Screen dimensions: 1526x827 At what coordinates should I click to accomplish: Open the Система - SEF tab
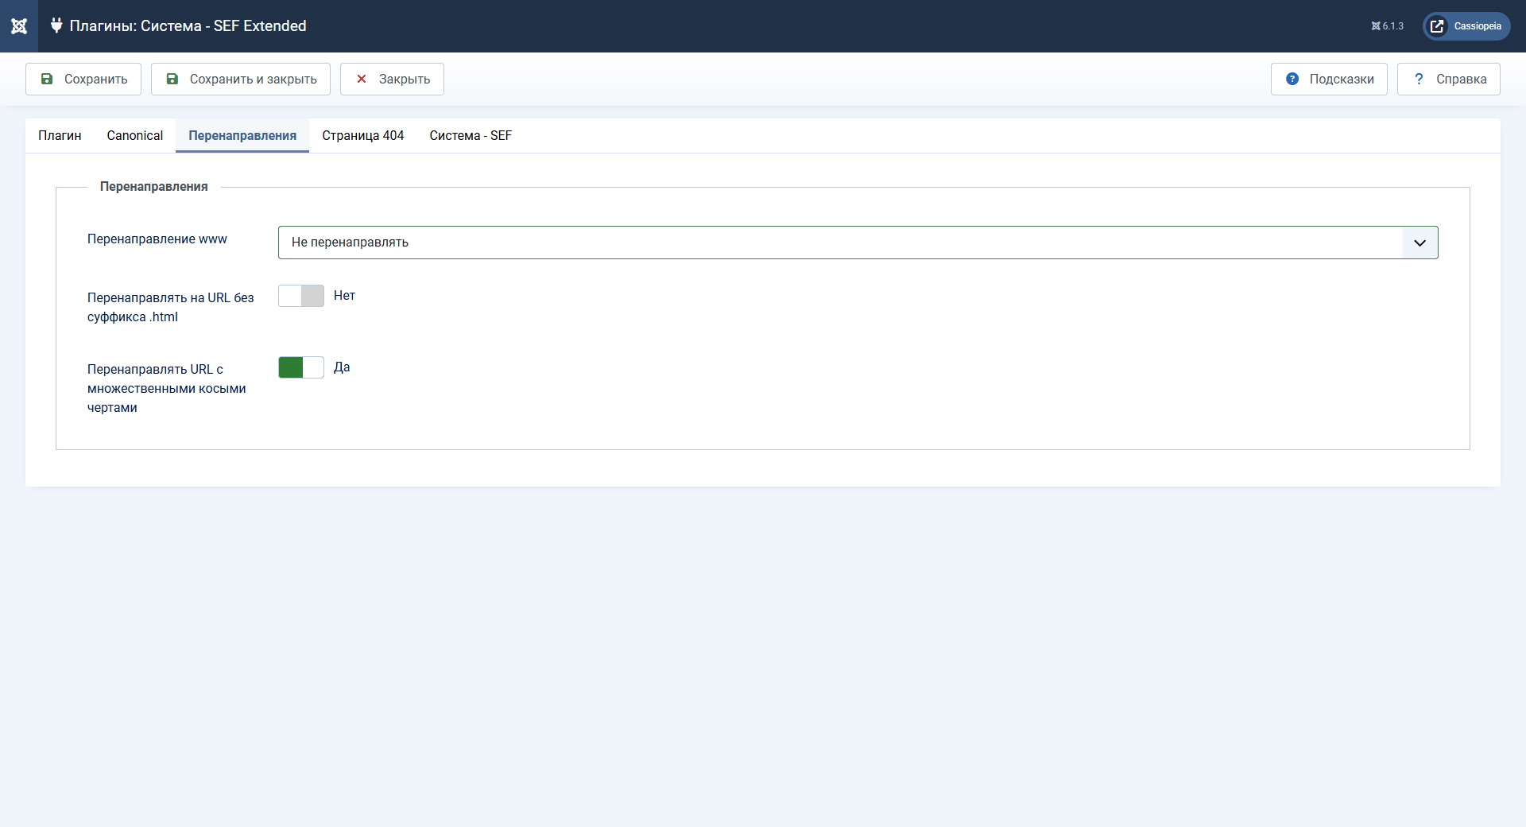point(471,136)
